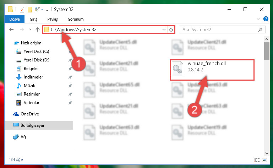The width and height of the screenshot is (273, 168).
Task: Open the Quick Access Toolbar customize dropdown
Action: pos(47,10)
